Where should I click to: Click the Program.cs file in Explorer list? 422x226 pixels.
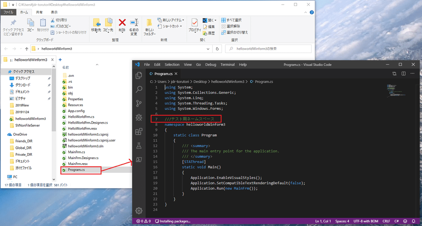pyautogui.click(x=76, y=170)
